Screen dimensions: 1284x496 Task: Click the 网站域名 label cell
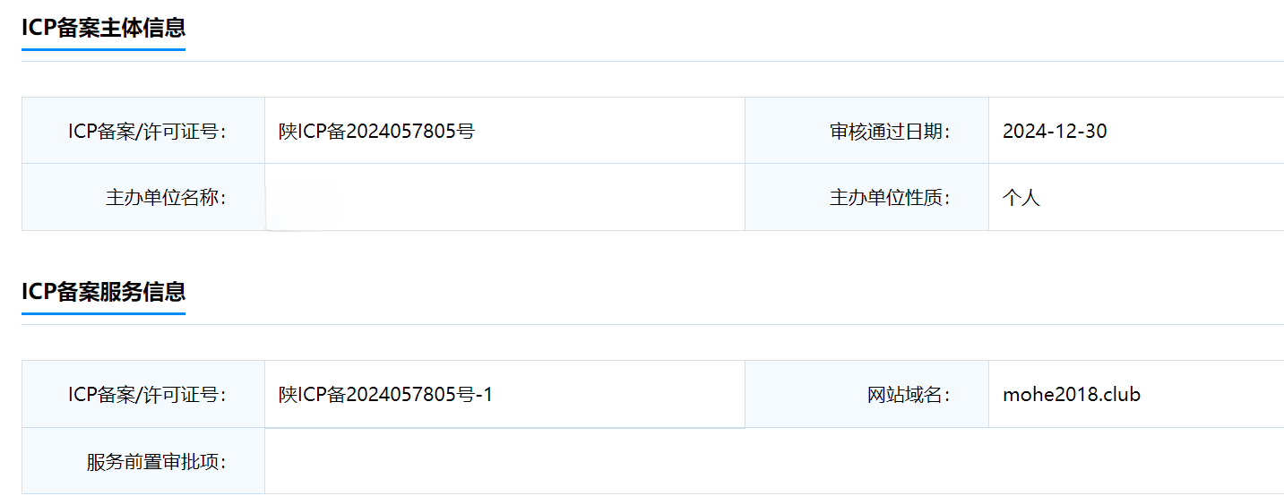pyautogui.click(x=866, y=394)
